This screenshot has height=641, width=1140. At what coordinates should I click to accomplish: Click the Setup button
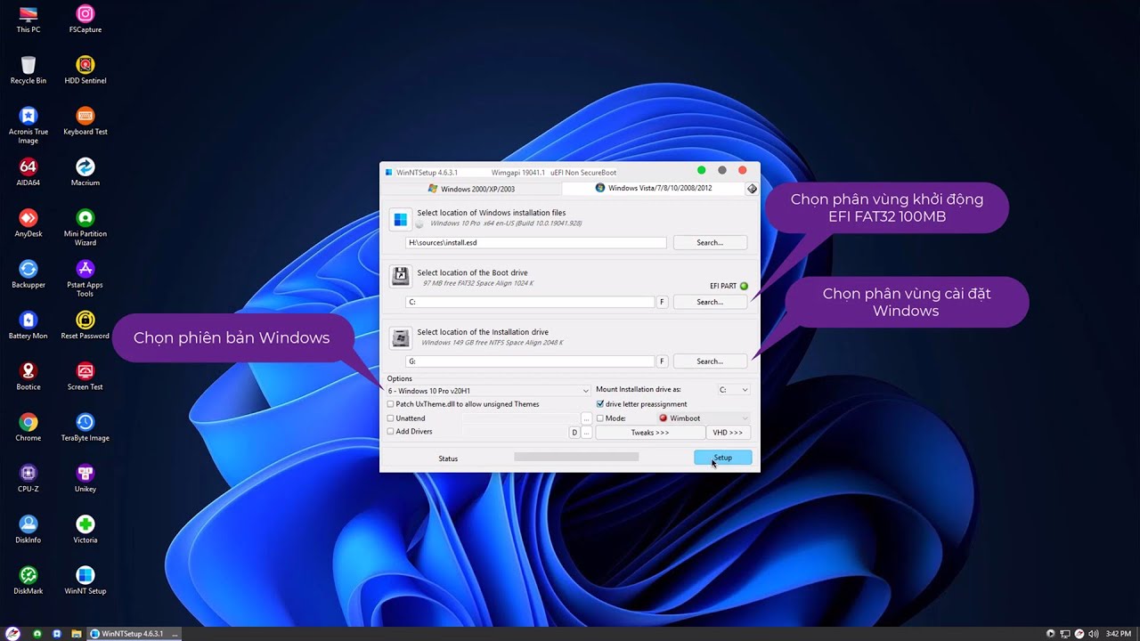click(723, 458)
